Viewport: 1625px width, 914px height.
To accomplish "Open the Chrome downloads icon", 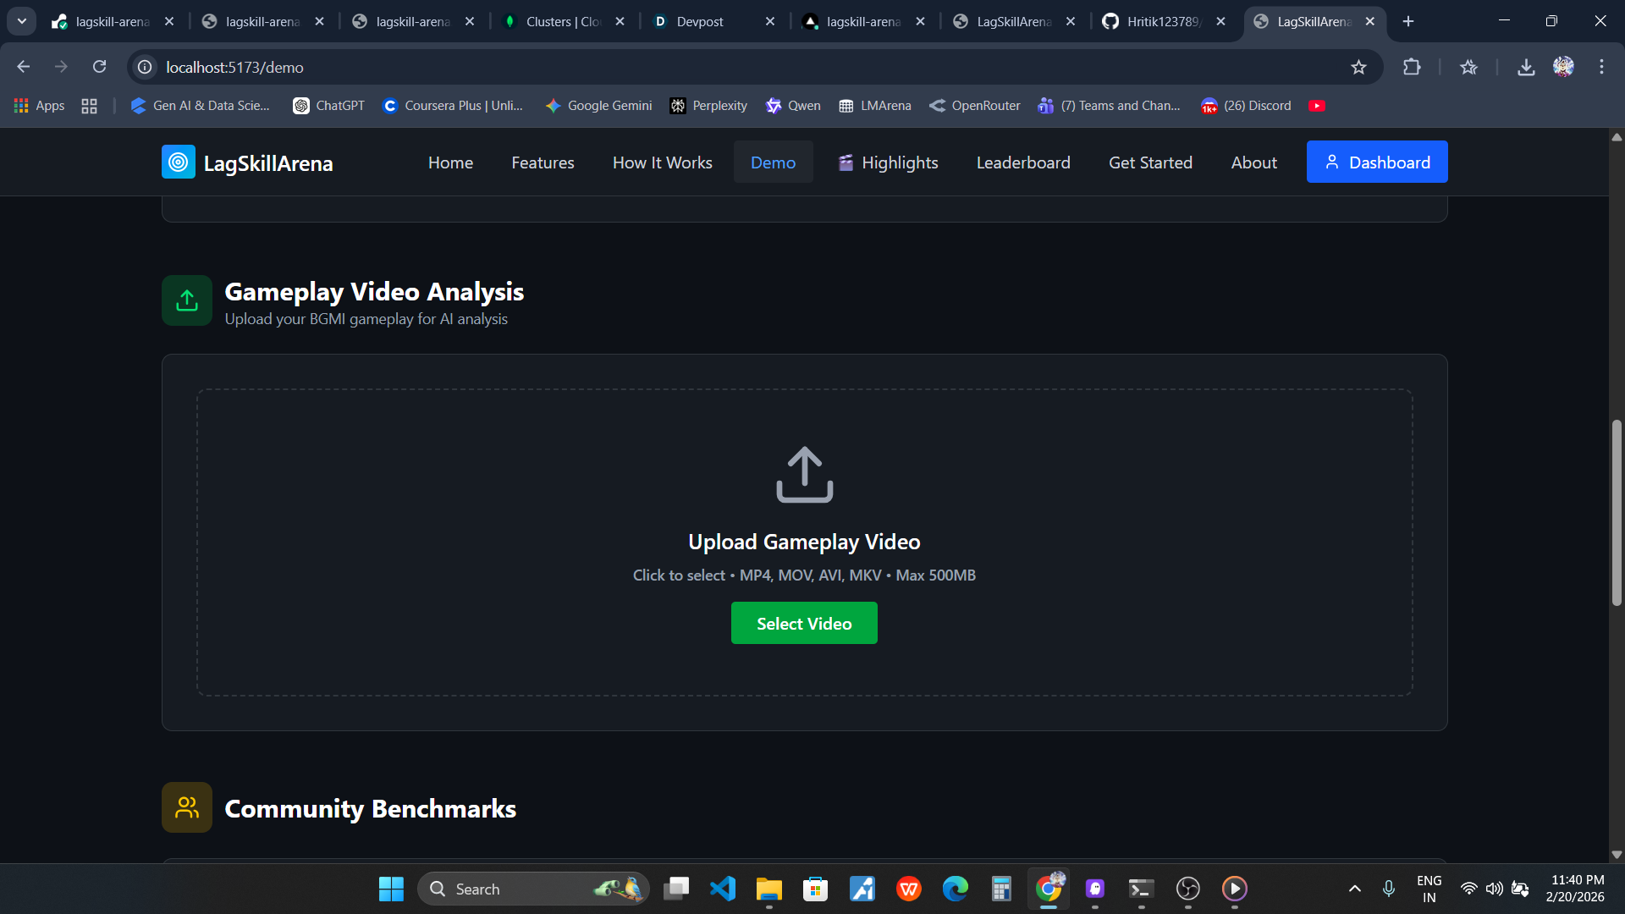I will click(x=1525, y=67).
